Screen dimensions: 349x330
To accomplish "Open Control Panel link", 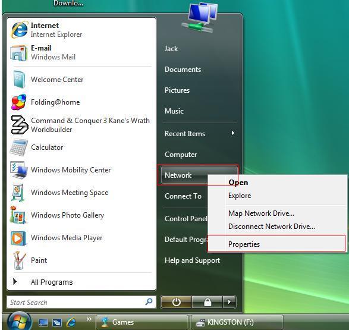I will pos(186,219).
